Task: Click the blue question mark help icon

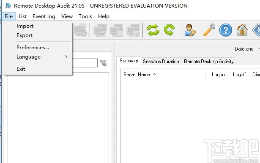Action: pyautogui.click(x=225, y=30)
